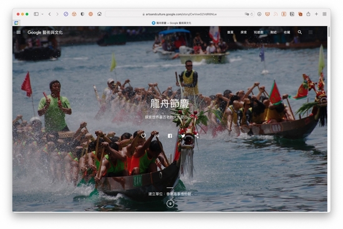Click the Google 藝術與文化 logo
This screenshot has height=229, width=343.
[45, 32]
